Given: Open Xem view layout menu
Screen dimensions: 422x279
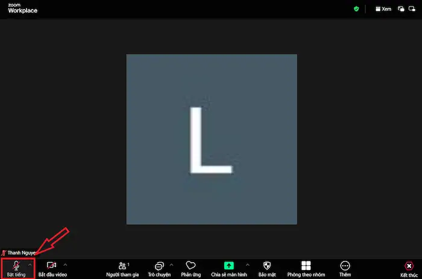Looking at the screenshot, I should coord(383,9).
